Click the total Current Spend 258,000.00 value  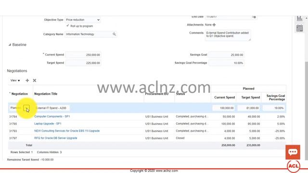(228, 145)
